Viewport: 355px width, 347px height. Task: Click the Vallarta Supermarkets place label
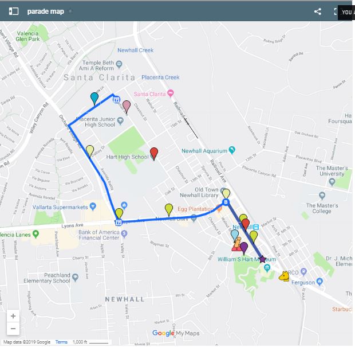(x=60, y=207)
